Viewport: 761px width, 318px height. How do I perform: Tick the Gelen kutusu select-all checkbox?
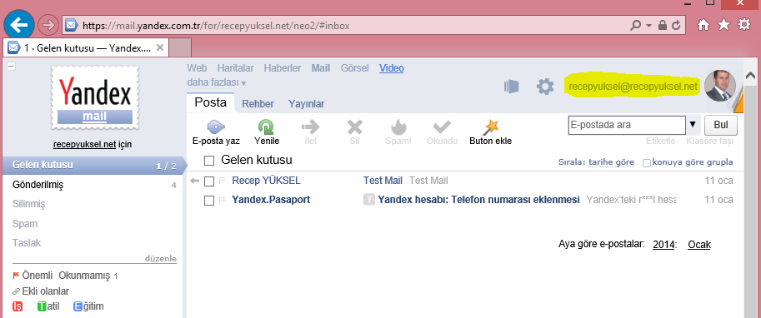(209, 161)
